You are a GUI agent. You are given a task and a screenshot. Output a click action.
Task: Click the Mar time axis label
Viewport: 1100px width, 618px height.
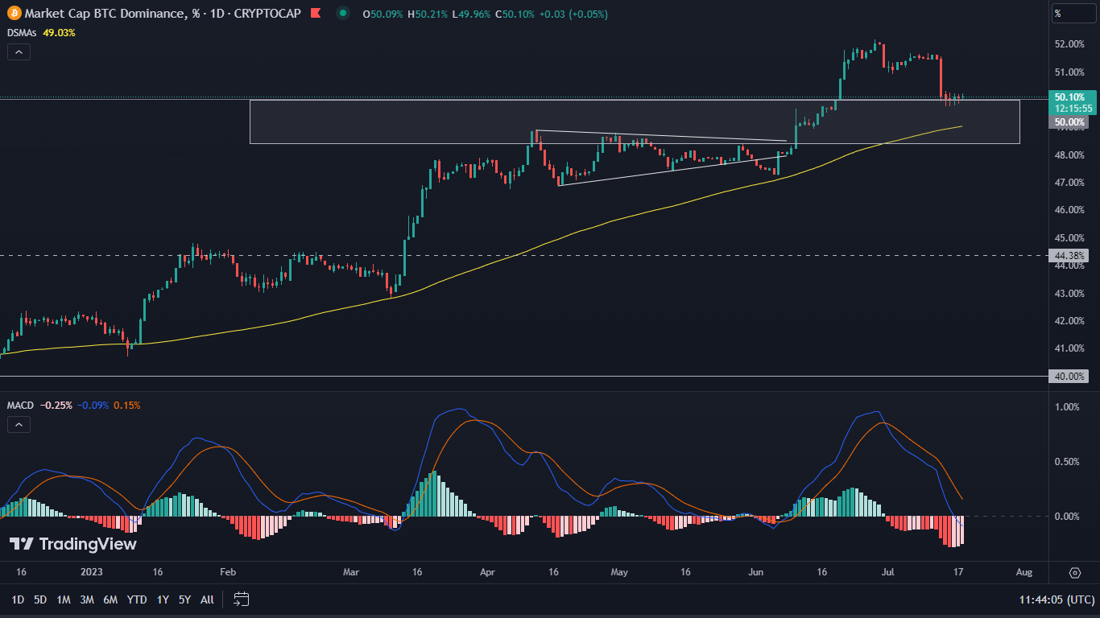click(351, 572)
